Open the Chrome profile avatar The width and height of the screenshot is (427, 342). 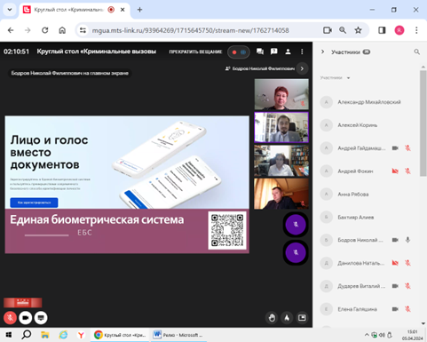click(x=399, y=30)
